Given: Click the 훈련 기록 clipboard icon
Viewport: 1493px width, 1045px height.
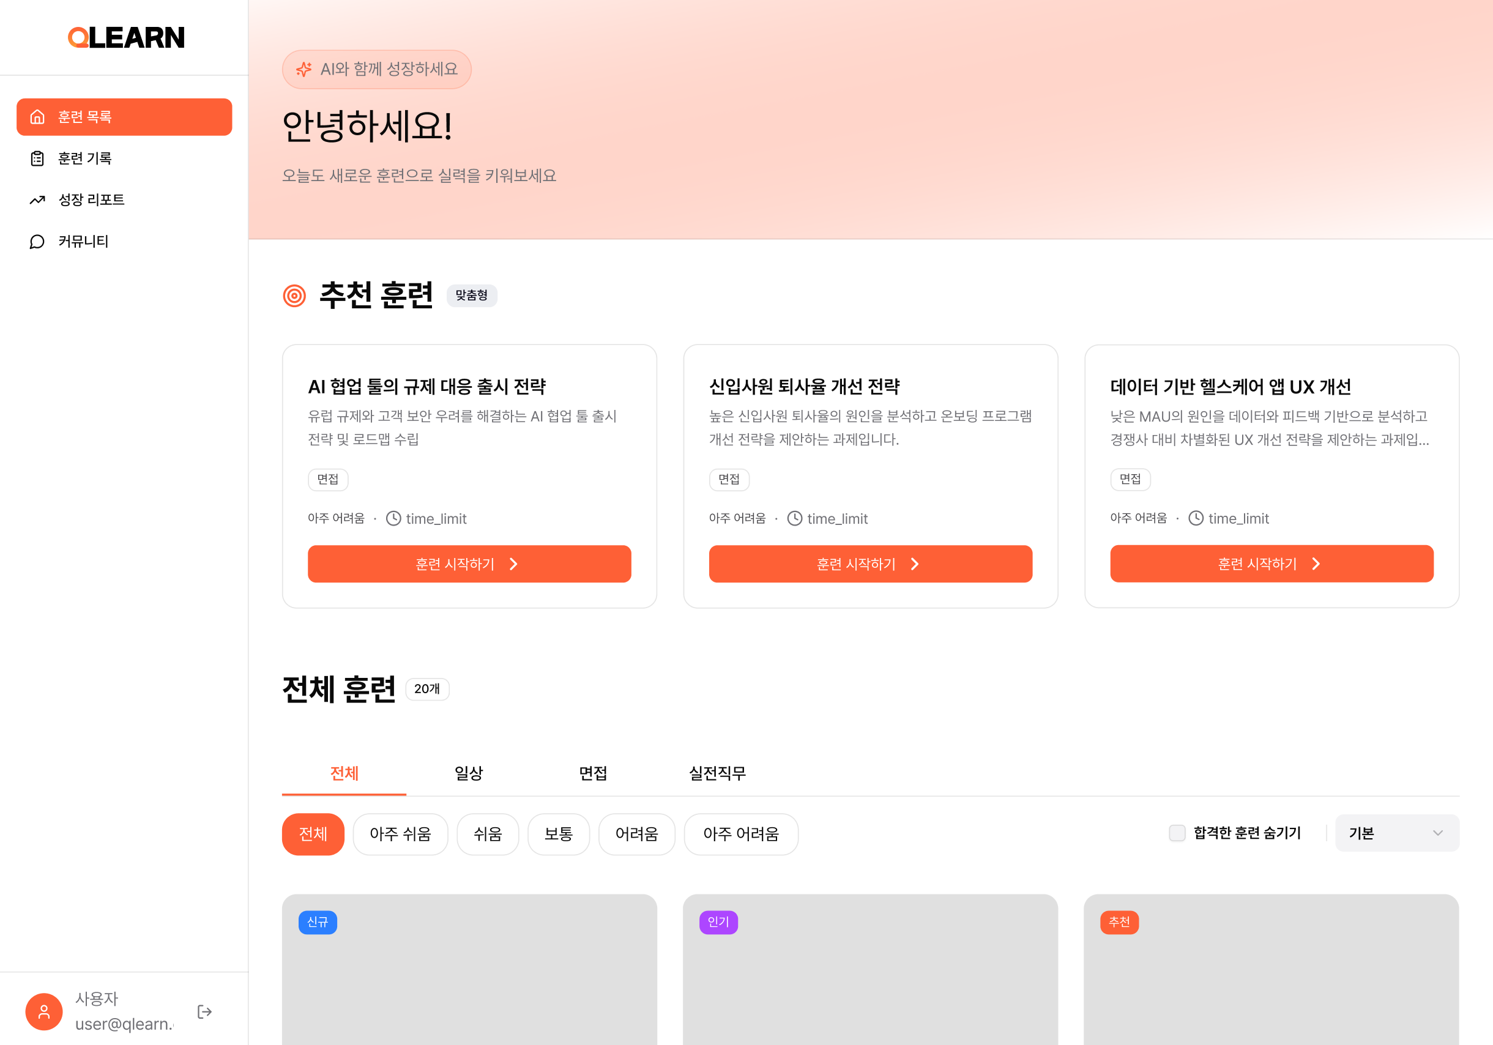Looking at the screenshot, I should tap(37, 158).
